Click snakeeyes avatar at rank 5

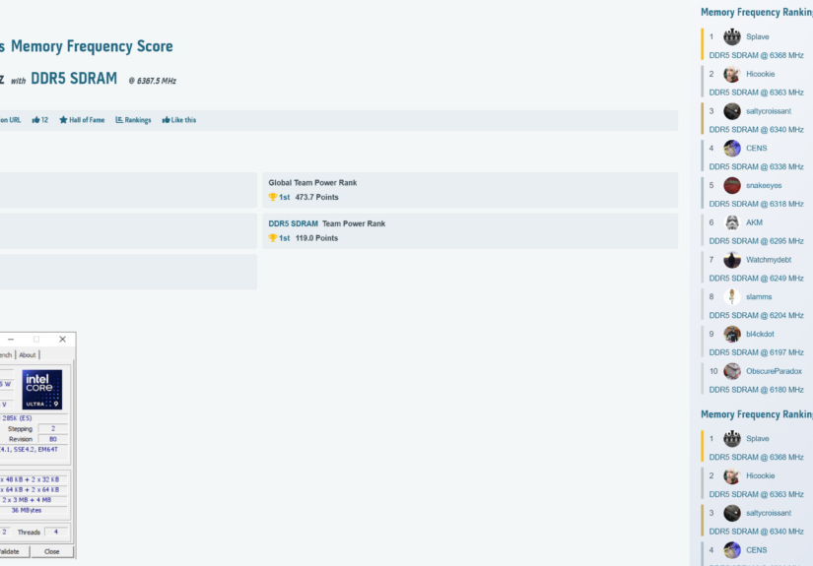tap(732, 185)
